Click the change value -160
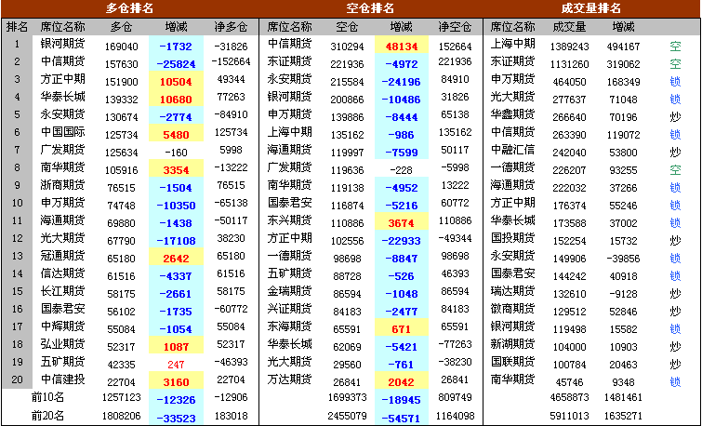This screenshot has height=426, width=702. click(x=176, y=153)
